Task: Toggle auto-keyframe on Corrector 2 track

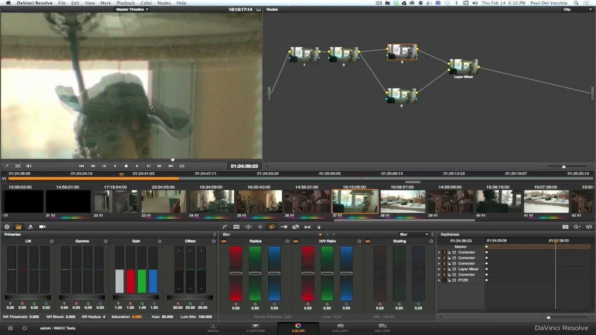Action: 454,258
